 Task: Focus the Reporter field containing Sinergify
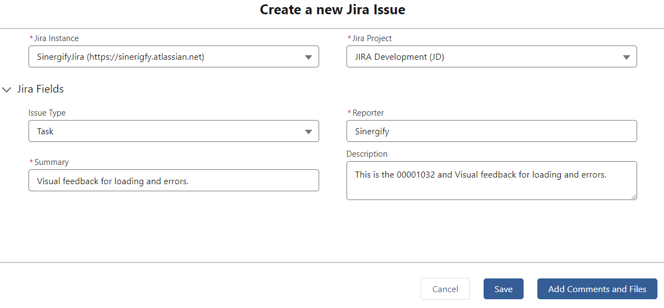492,131
